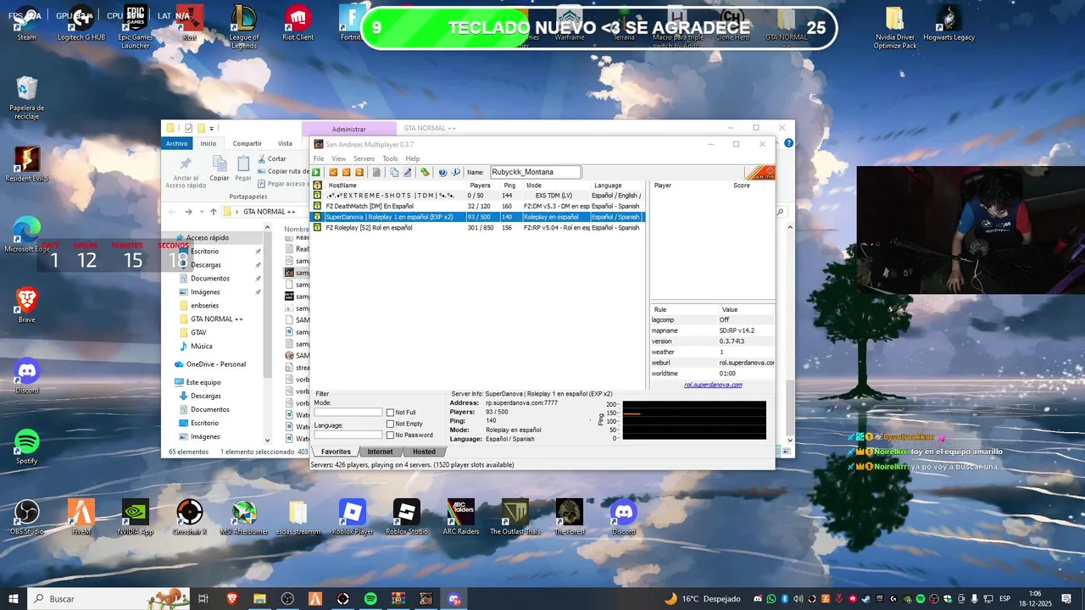Screen dimensions: 1085x610
Task: Sort server list by Ping column header
Action: click(x=509, y=186)
